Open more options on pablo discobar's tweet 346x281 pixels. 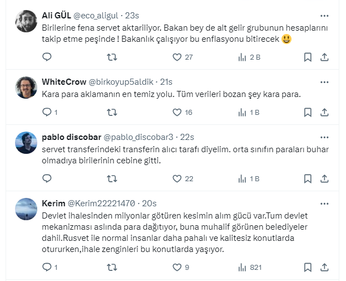pyautogui.click(x=325, y=137)
